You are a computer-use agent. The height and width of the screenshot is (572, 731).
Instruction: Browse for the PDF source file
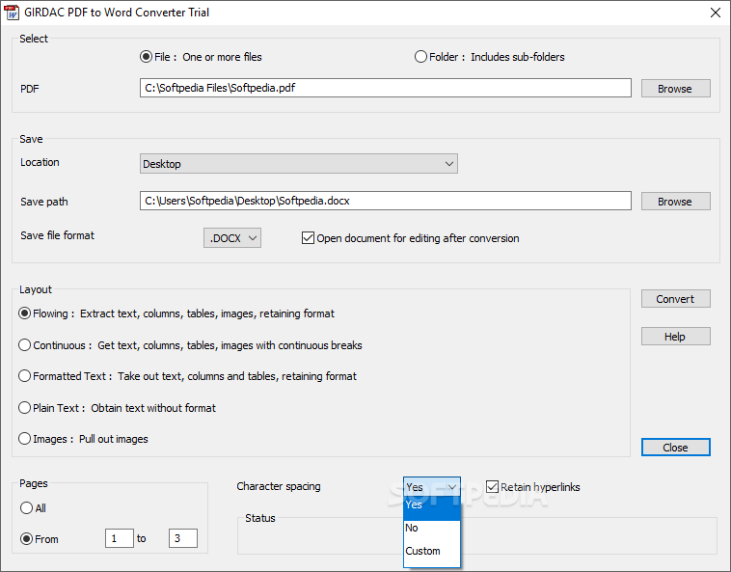point(675,89)
